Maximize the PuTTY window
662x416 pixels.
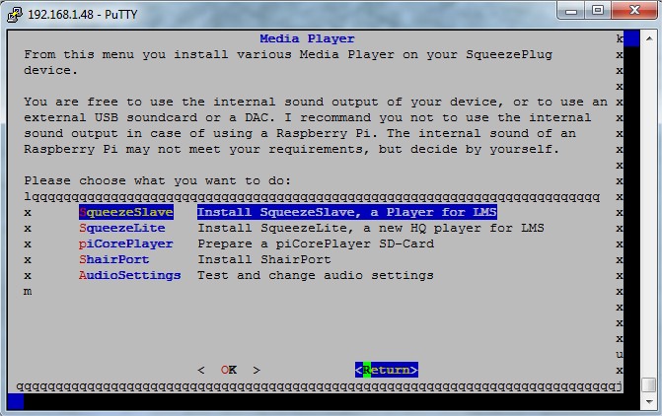[598, 11]
